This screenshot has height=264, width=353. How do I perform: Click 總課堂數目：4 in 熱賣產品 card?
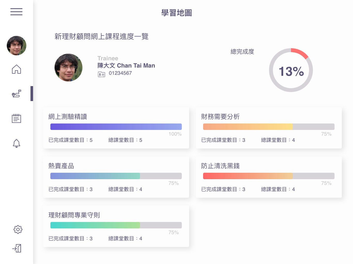125,189
